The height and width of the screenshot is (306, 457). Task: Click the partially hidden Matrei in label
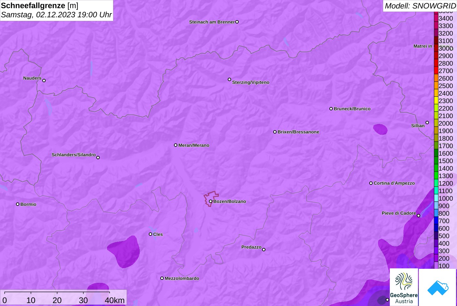423,46
